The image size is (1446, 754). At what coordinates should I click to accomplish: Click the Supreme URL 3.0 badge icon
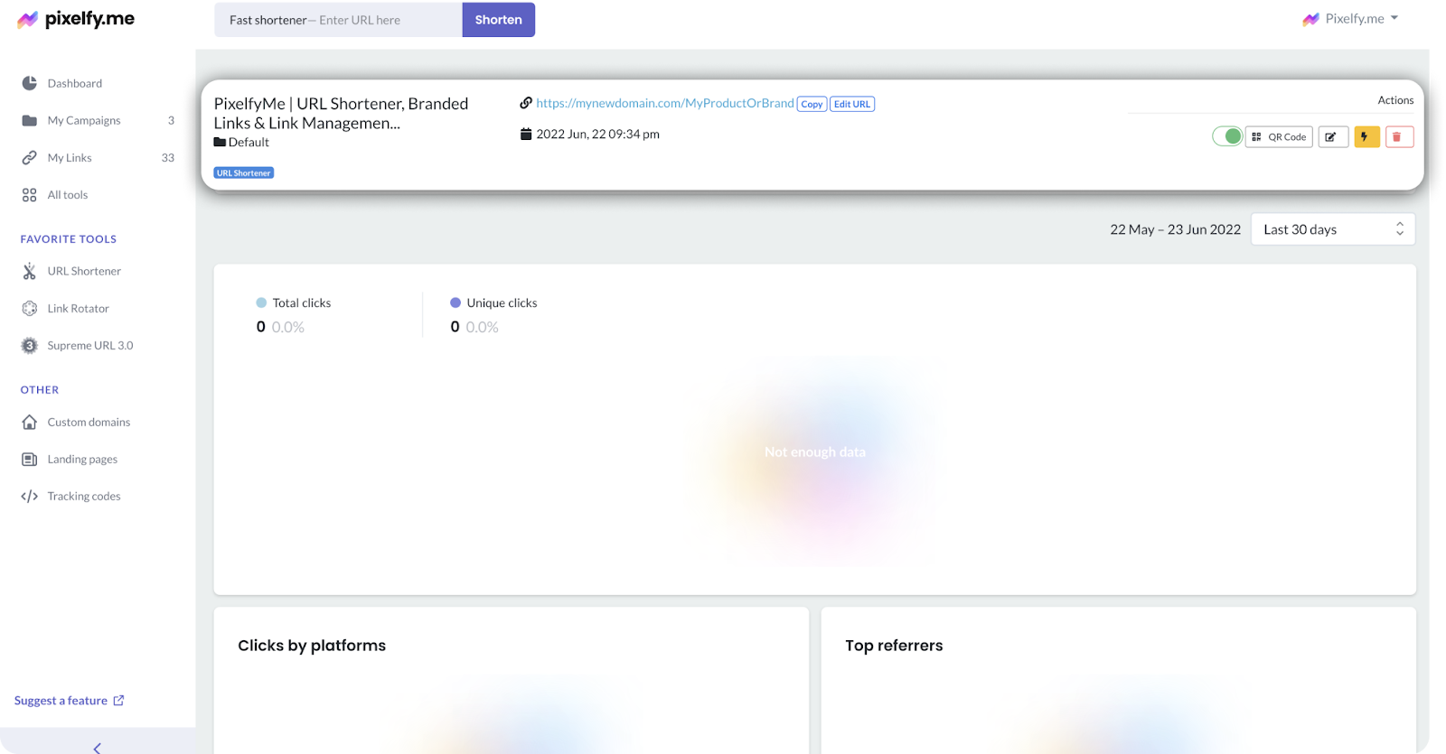[x=30, y=345]
